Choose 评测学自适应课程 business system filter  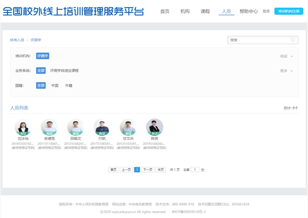[x=64, y=71]
